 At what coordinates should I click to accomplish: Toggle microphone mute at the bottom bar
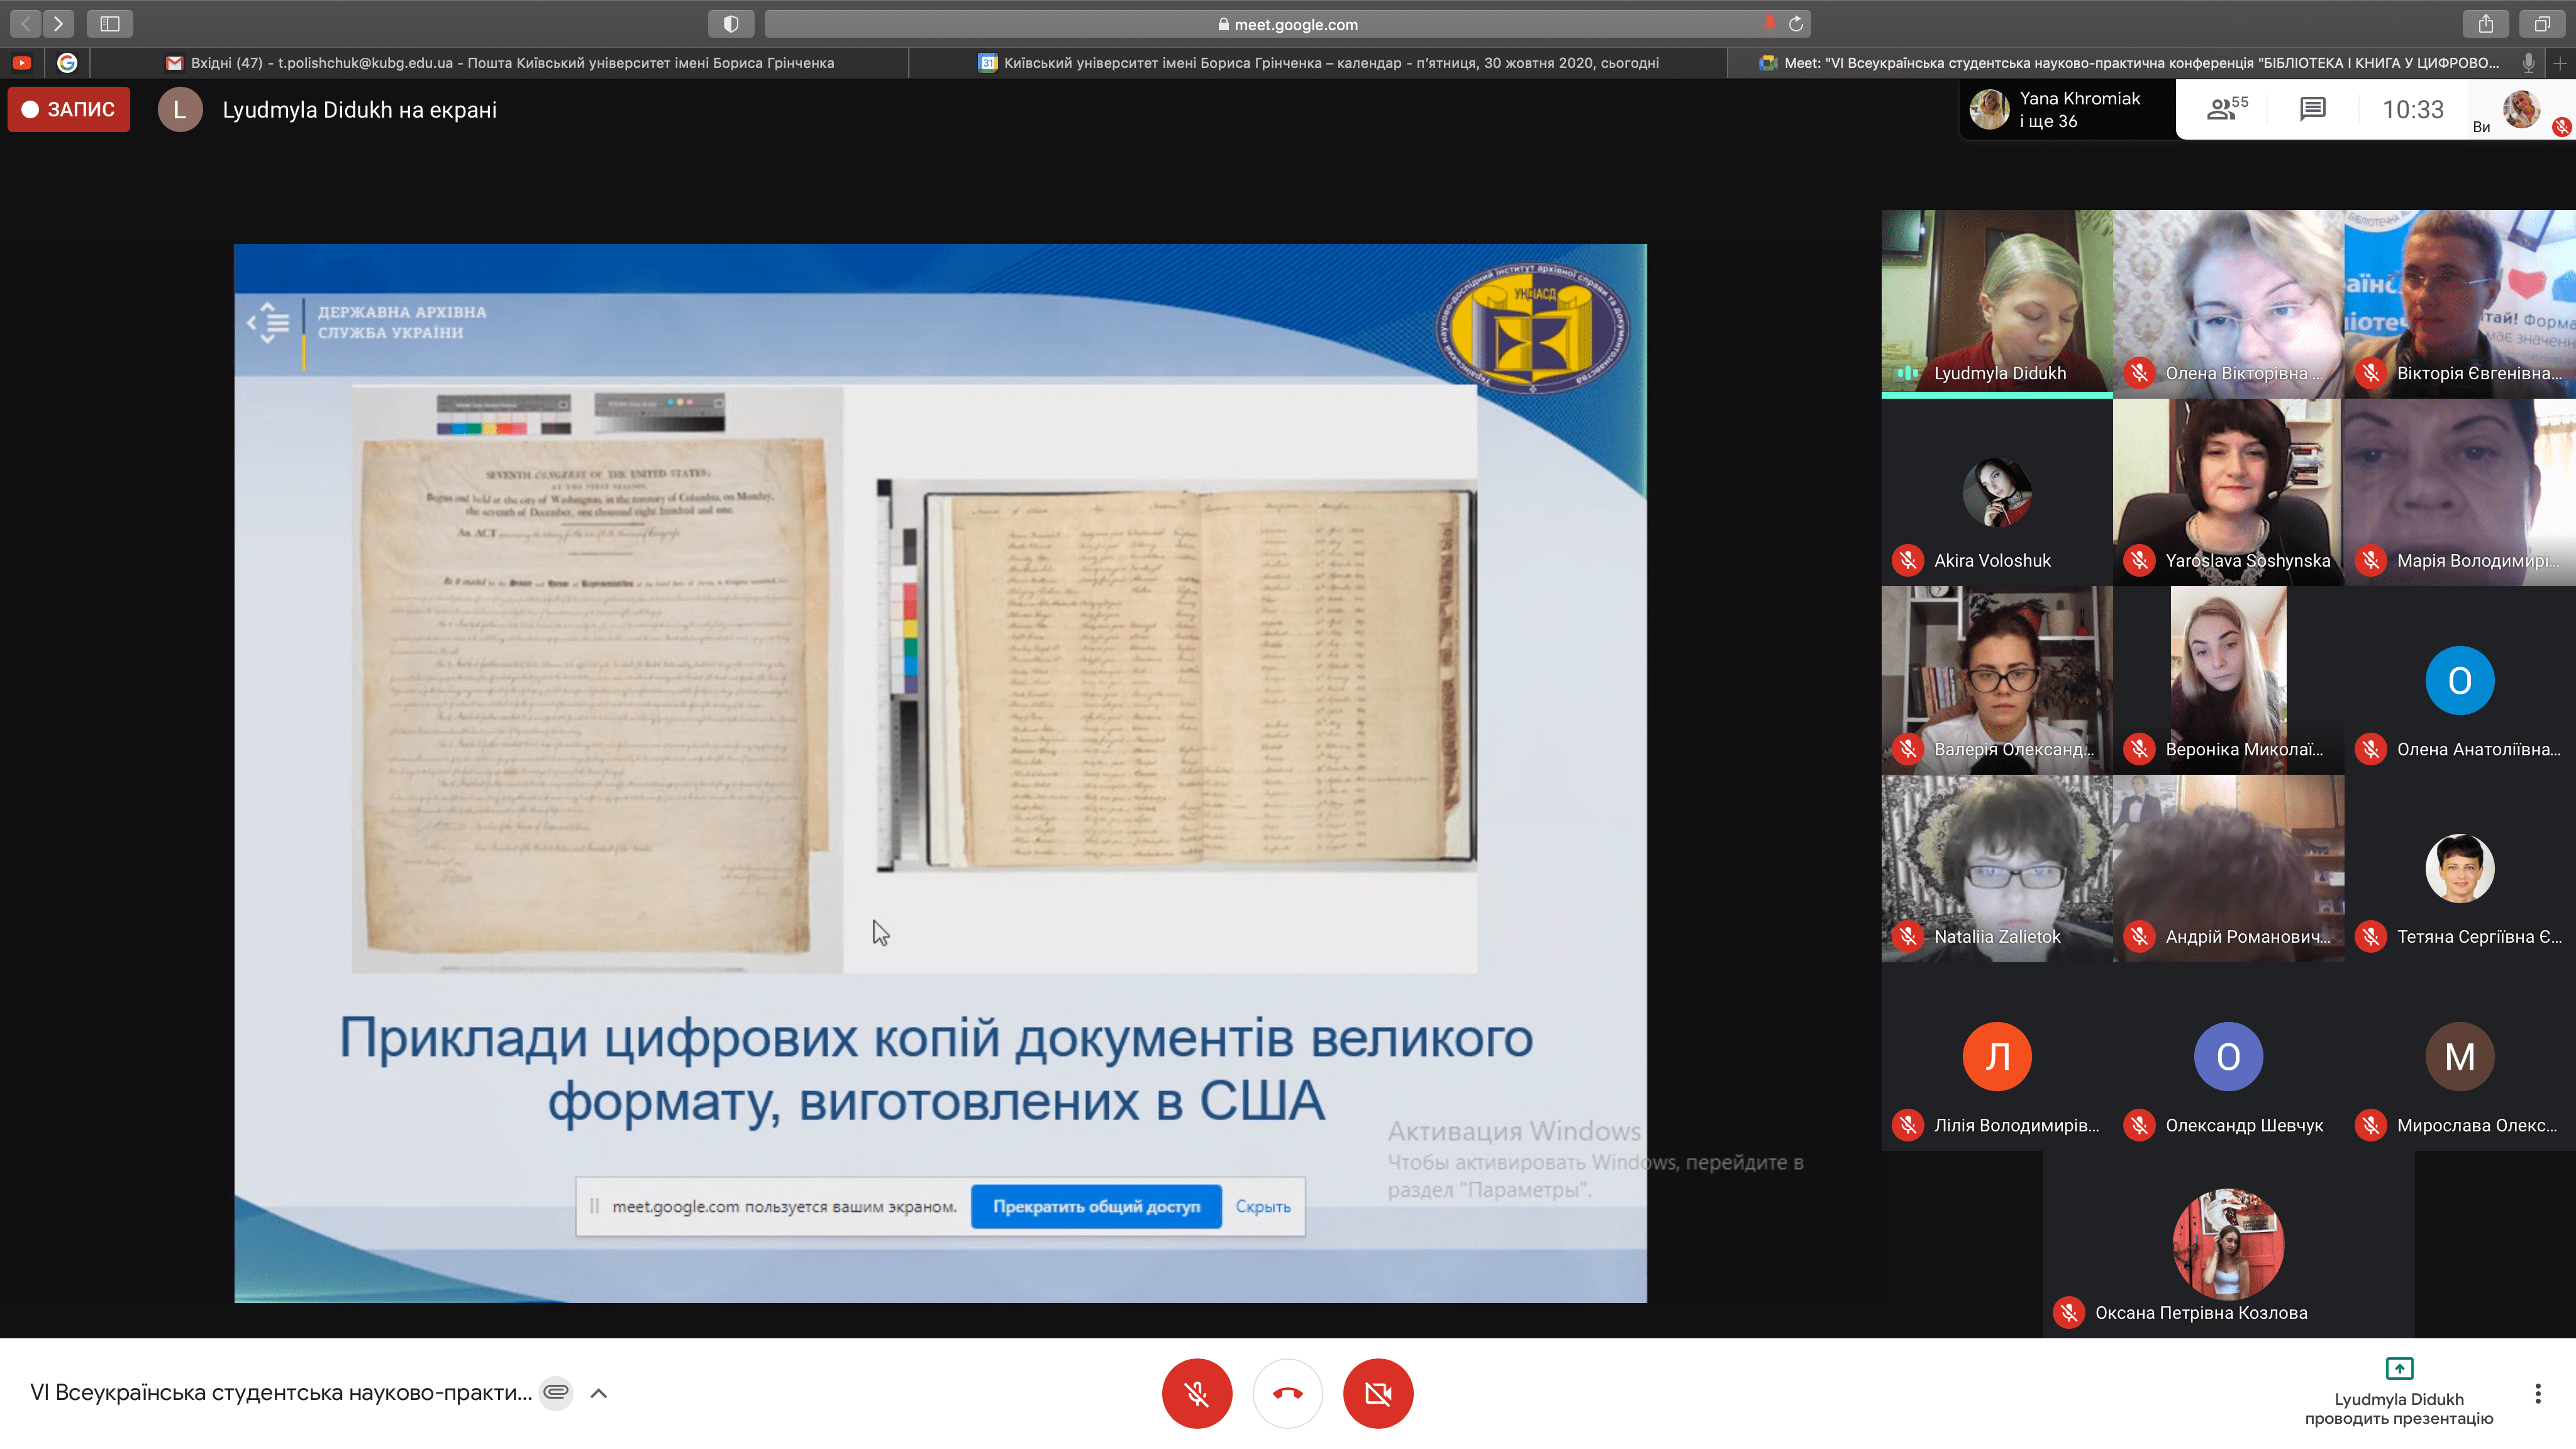coord(1196,1393)
